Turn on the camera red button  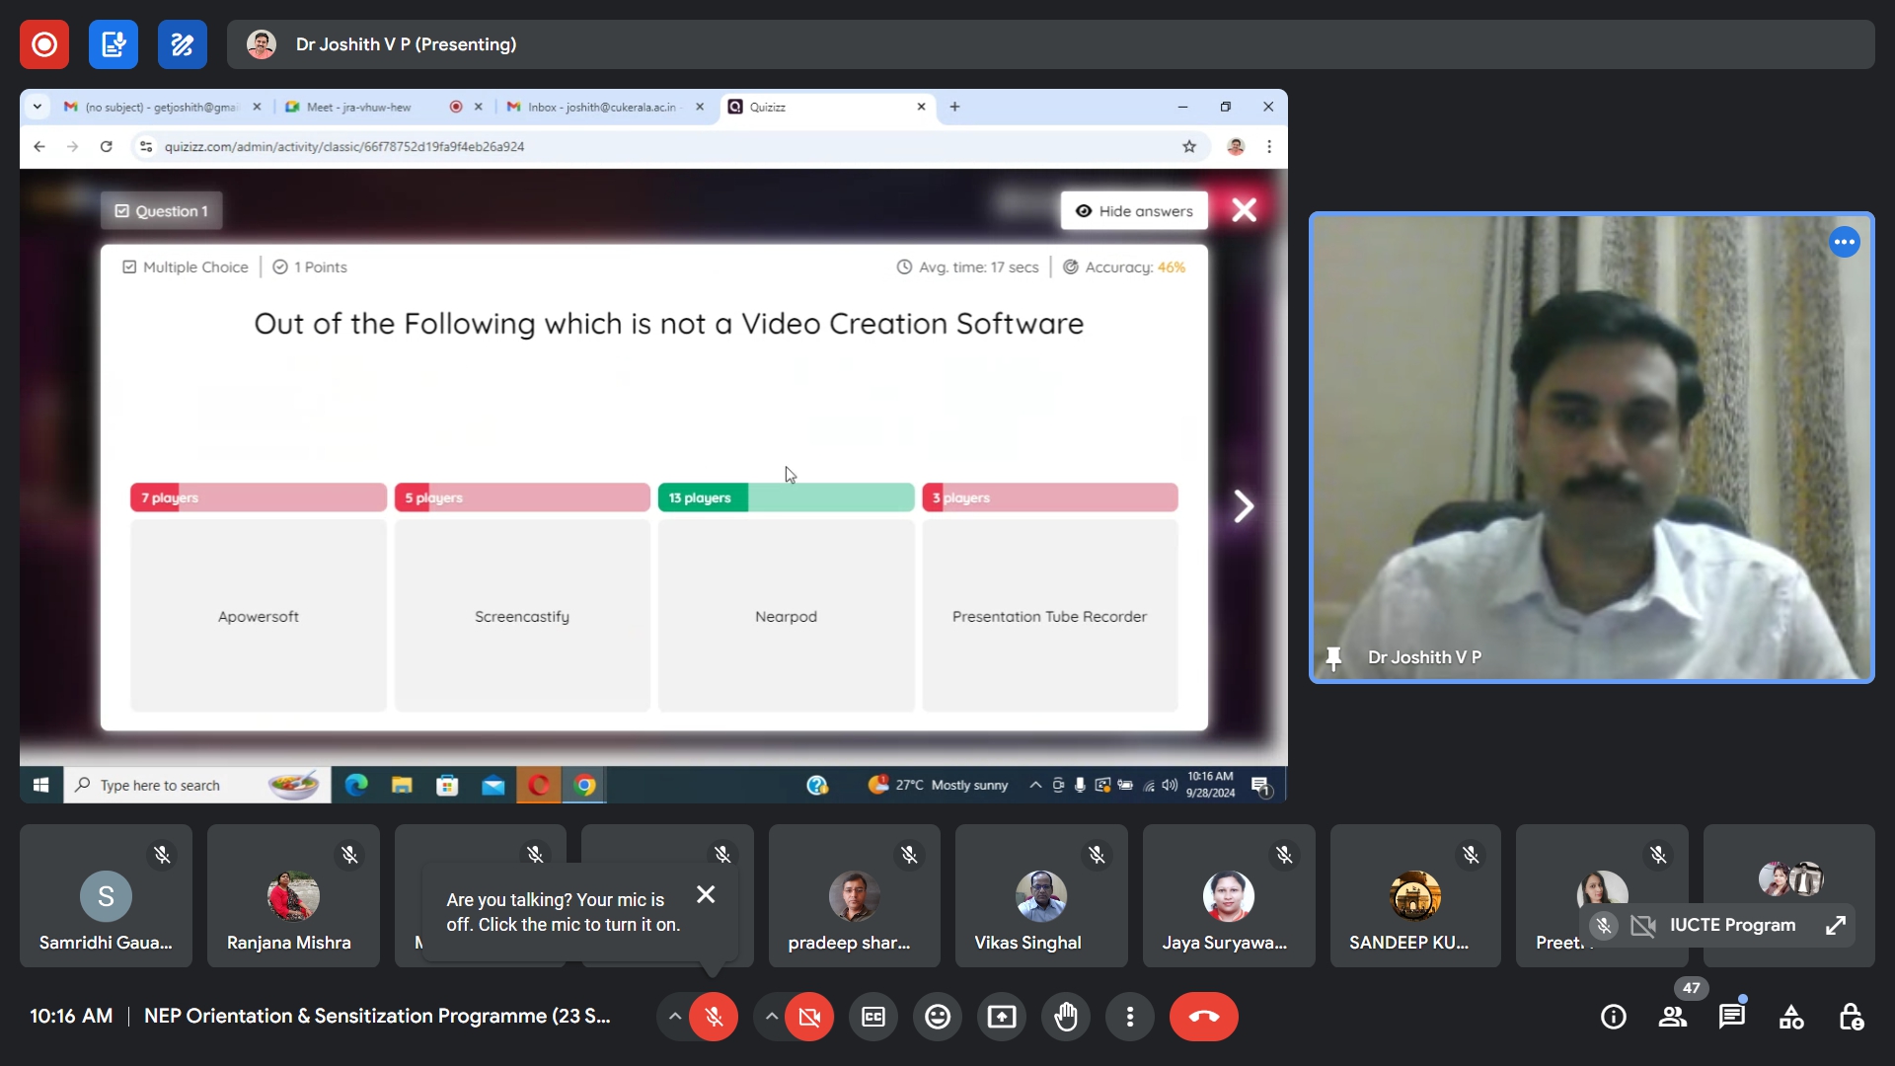pyautogui.click(x=809, y=1017)
